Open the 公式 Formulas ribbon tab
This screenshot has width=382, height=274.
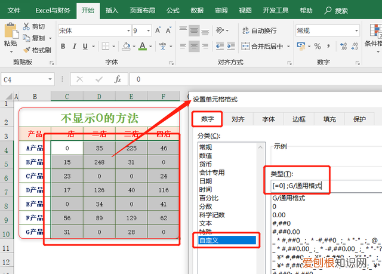coord(173,11)
